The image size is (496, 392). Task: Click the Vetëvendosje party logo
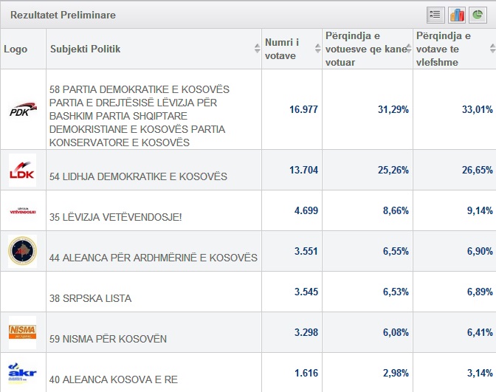pos(22,210)
